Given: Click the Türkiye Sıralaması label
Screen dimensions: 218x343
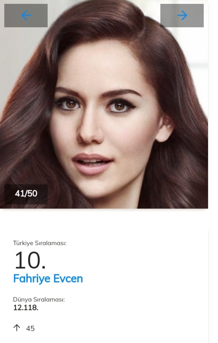Looking at the screenshot, I should 39,243.
